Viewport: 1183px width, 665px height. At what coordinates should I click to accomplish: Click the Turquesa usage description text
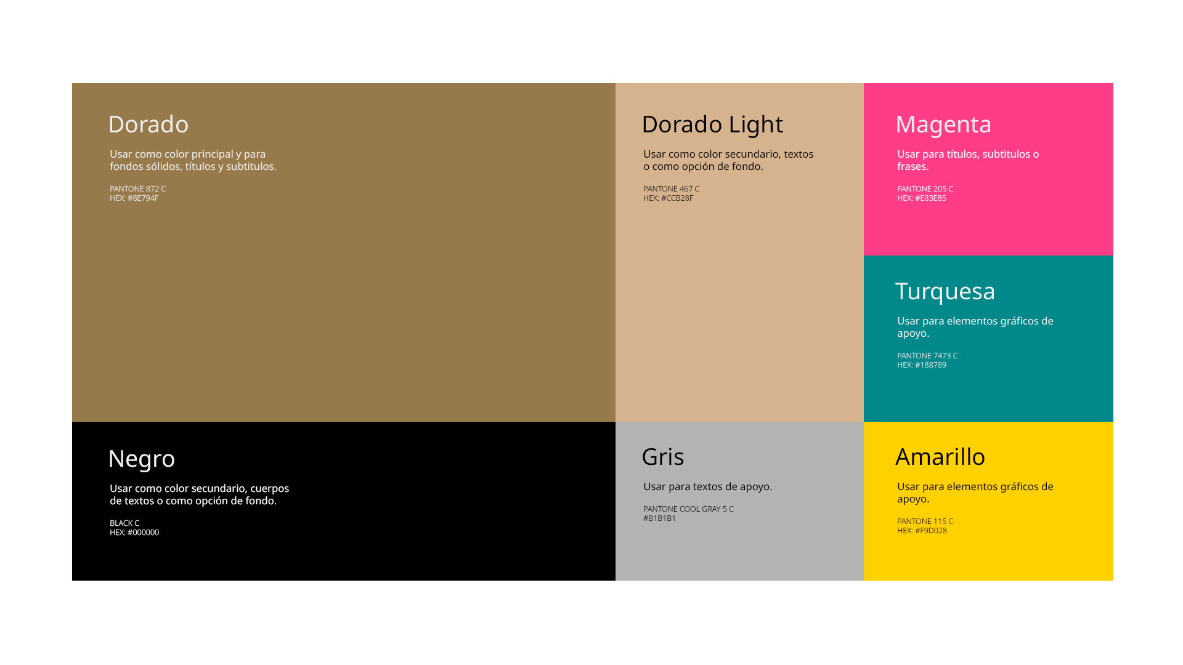[x=975, y=327]
